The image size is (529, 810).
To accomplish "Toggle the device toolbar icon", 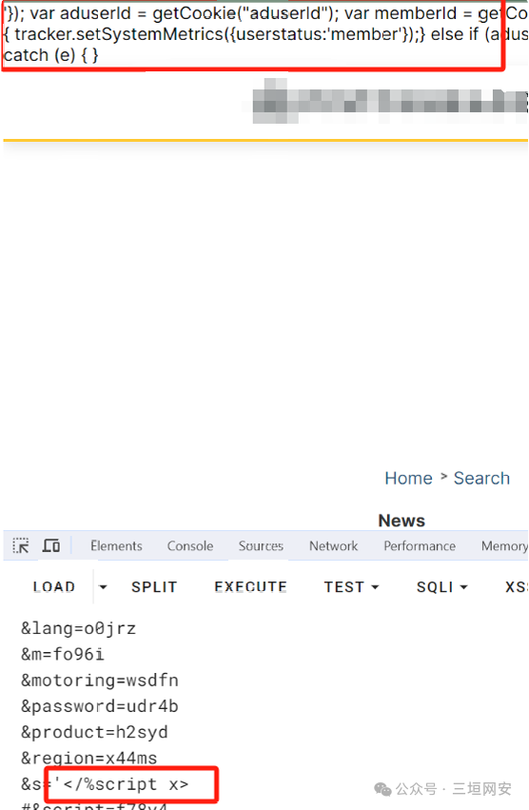I will (50, 545).
